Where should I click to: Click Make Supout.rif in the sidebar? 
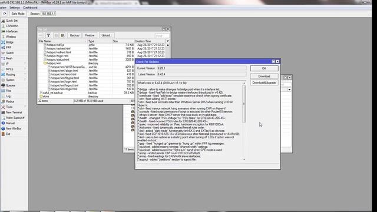pyautogui.click(x=15, y=118)
